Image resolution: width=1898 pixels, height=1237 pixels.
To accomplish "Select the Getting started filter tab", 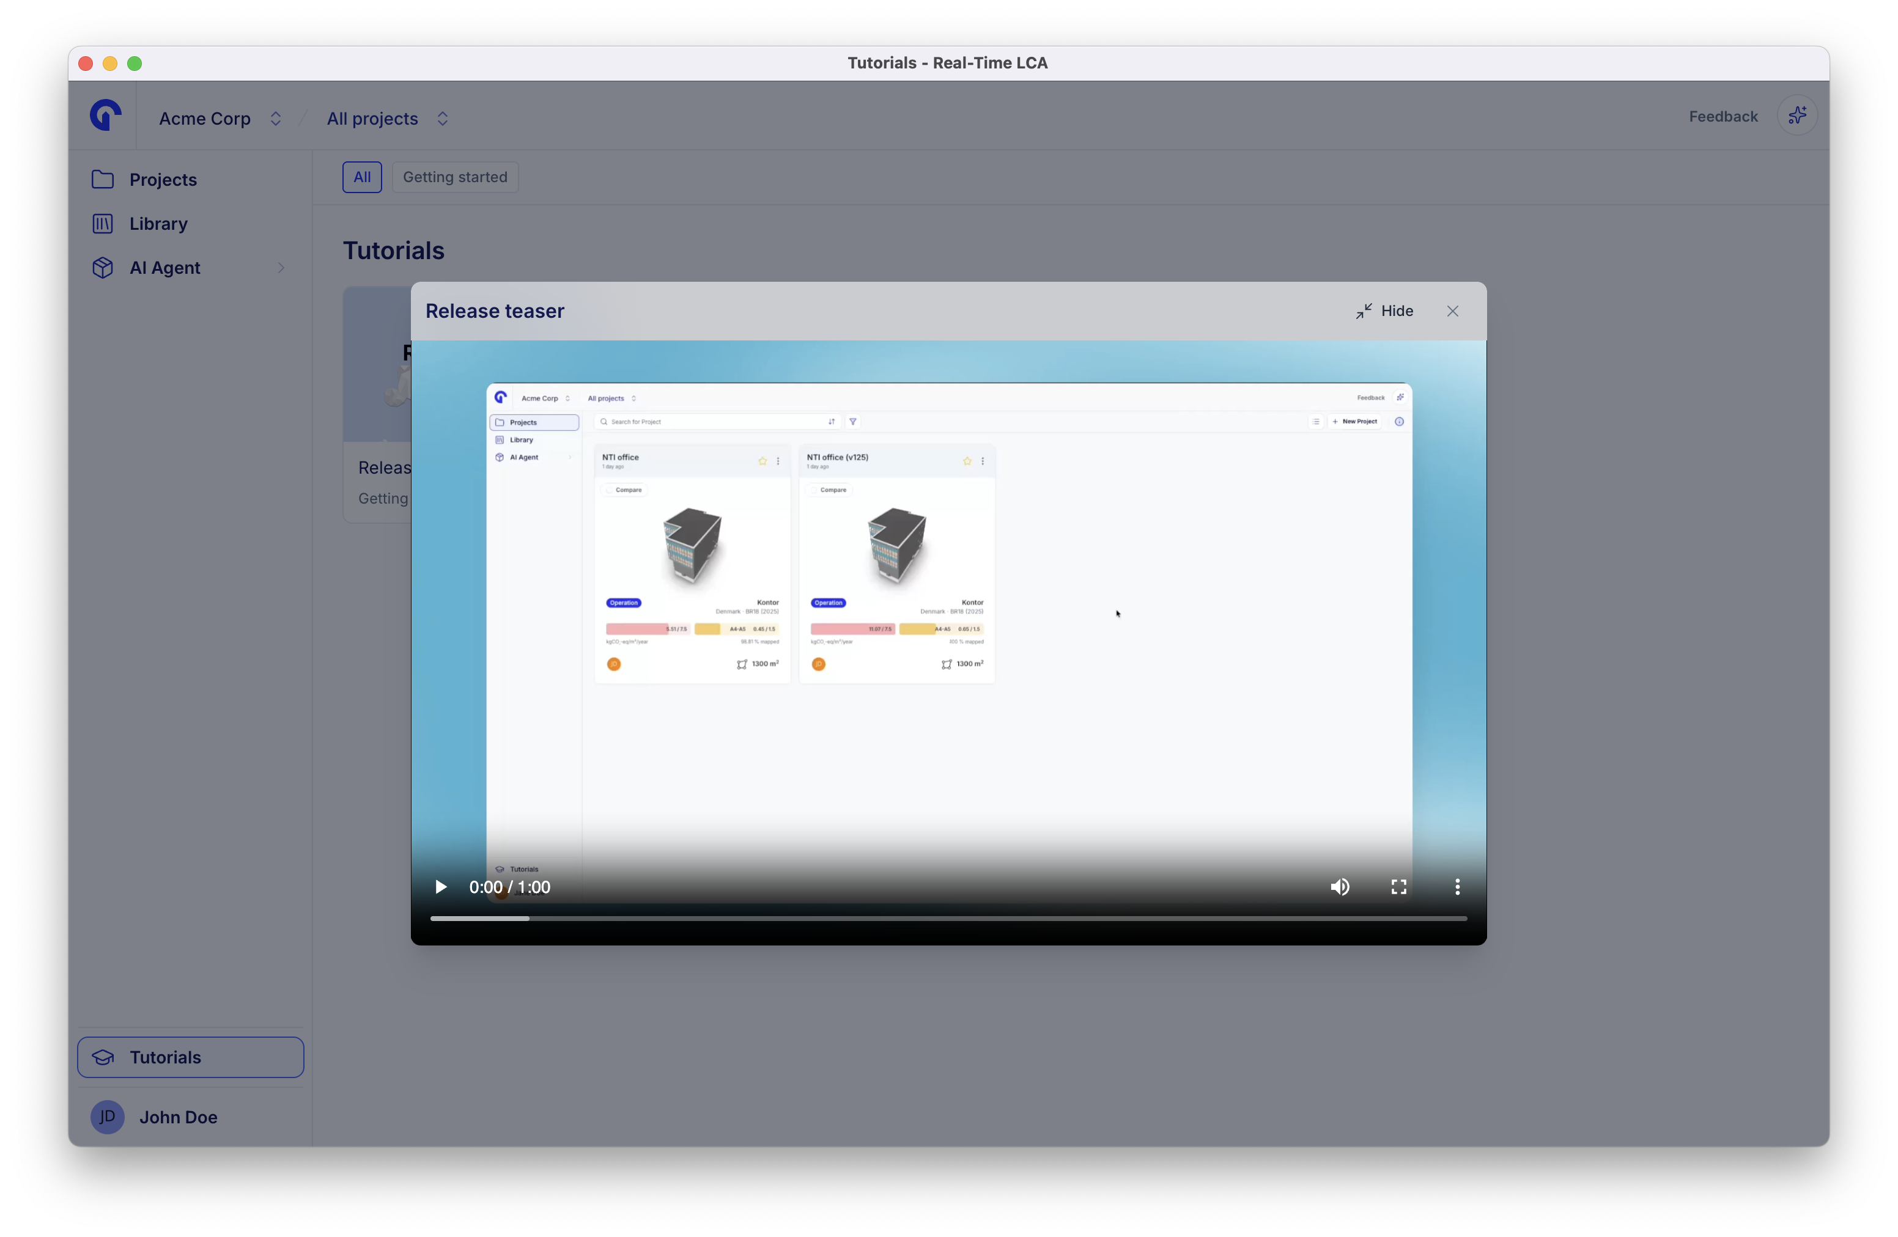I will [454, 177].
